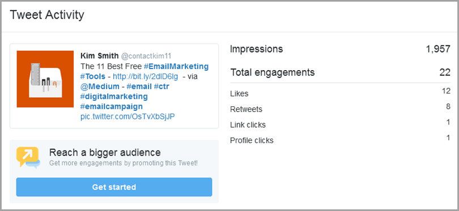Click the Kim Smith author name
The image size is (459, 211).
[100, 56]
